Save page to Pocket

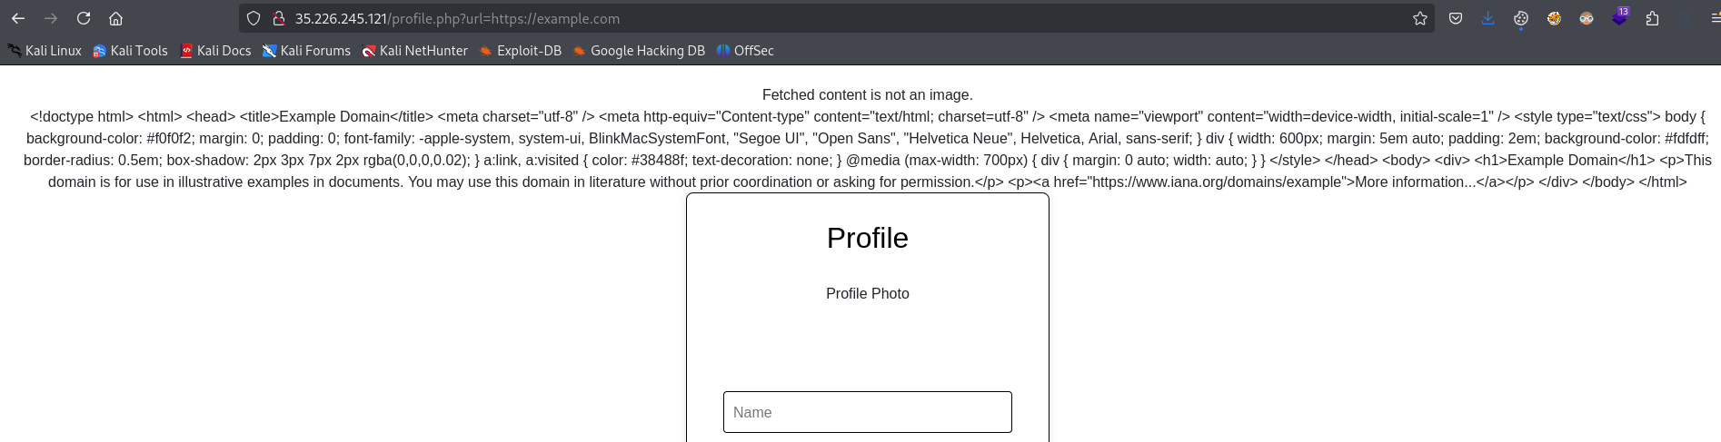coord(1456,18)
